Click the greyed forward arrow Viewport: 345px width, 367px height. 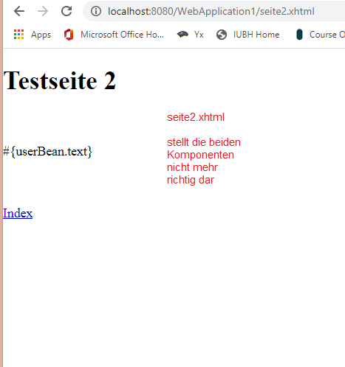pos(43,11)
